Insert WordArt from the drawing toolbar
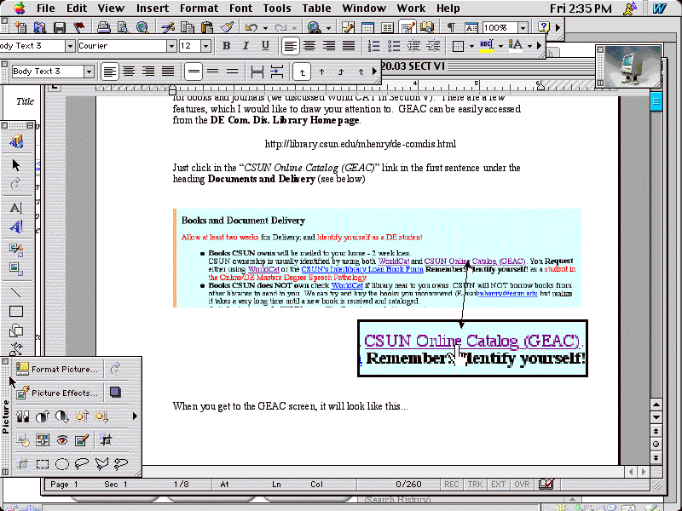This screenshot has height=511, width=682. [x=16, y=227]
